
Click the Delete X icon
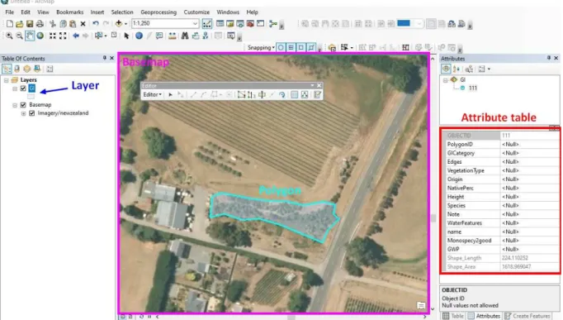83,24
